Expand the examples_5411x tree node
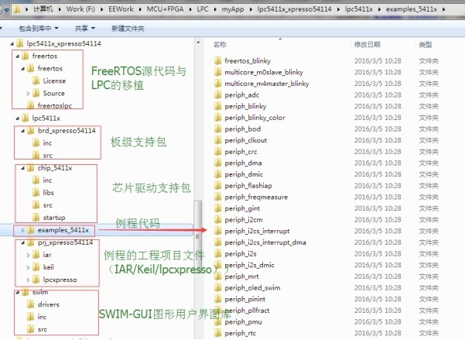This screenshot has height=340, width=465. [23, 230]
